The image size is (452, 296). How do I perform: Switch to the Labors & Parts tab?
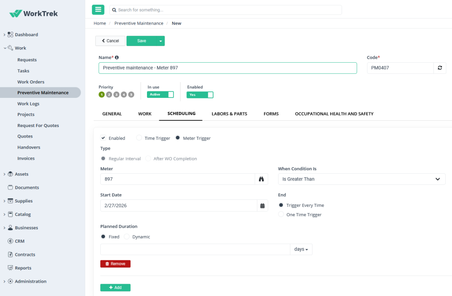229,113
